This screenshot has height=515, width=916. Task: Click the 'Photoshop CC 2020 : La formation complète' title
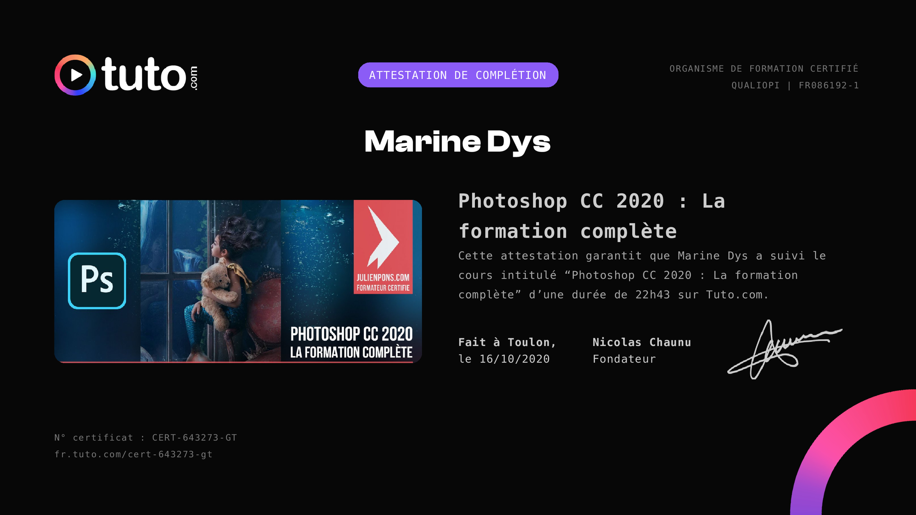click(x=592, y=216)
